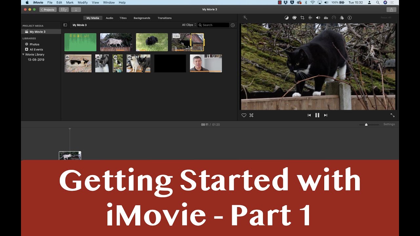Go back to Projects
This screenshot has width=420, height=236.
[x=48, y=10]
